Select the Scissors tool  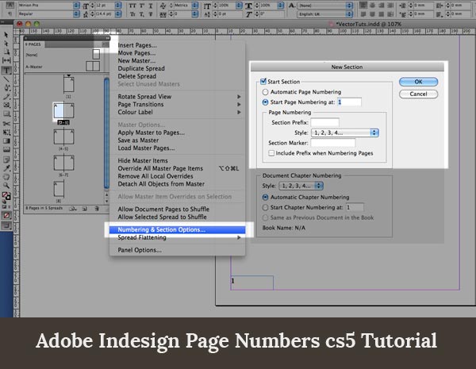click(x=6, y=124)
